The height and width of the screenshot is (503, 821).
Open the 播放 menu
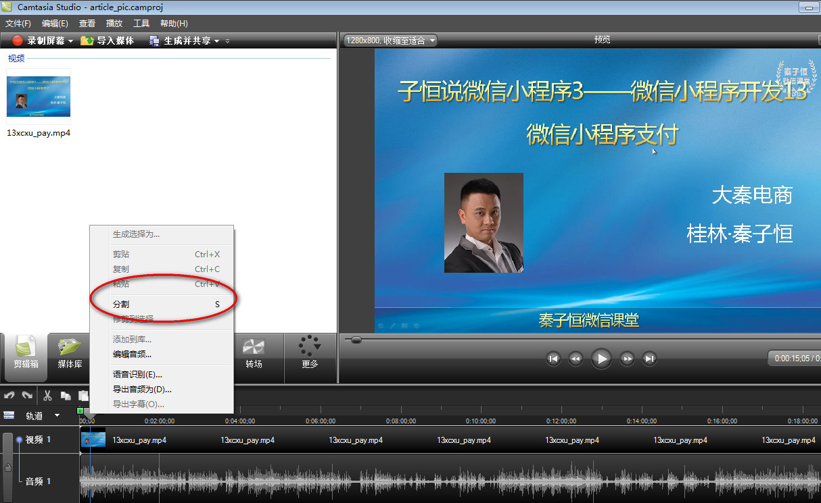114,23
